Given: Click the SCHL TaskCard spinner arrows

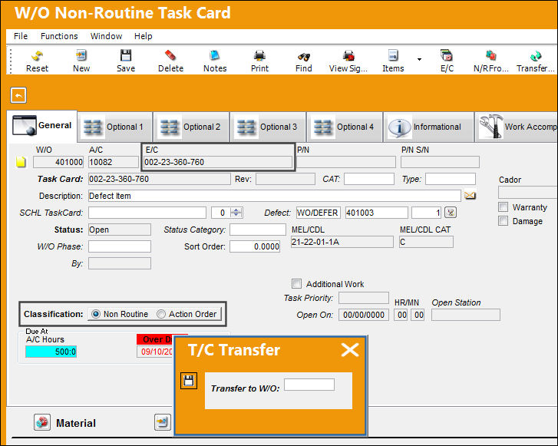Looking at the screenshot, I should pyautogui.click(x=236, y=213).
